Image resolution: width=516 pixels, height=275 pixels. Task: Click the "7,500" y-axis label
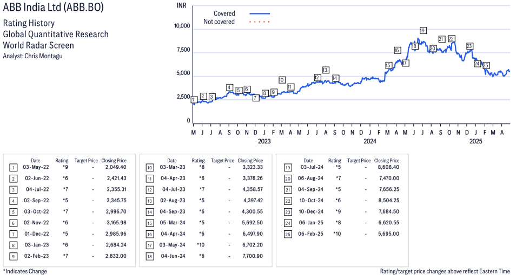point(183,50)
